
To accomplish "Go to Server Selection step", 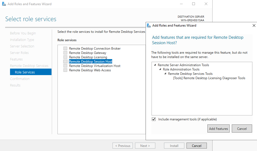I will pos(22,46).
